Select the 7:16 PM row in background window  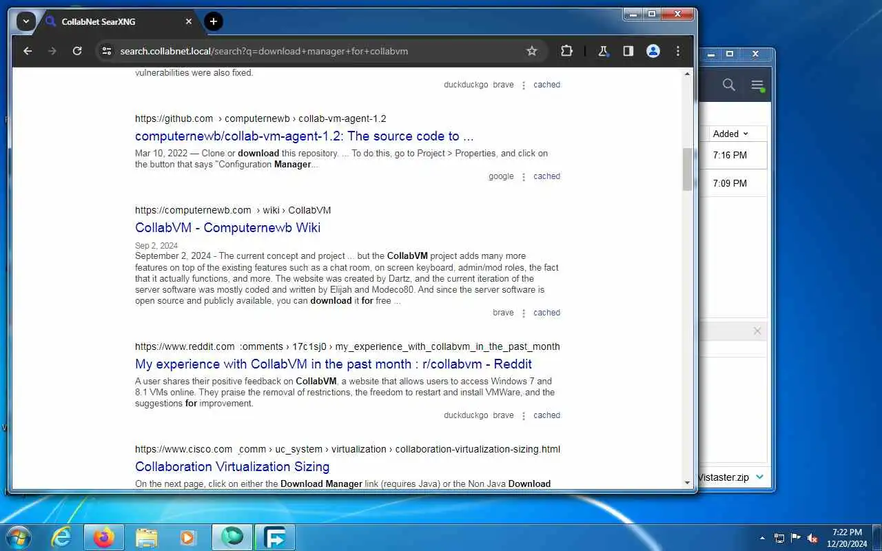(x=733, y=156)
